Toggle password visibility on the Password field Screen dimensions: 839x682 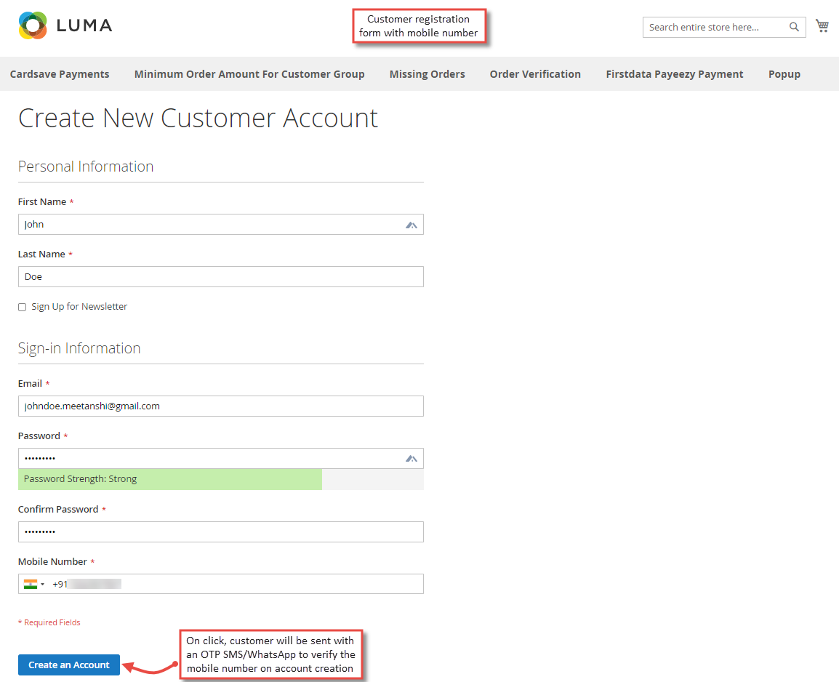point(411,458)
